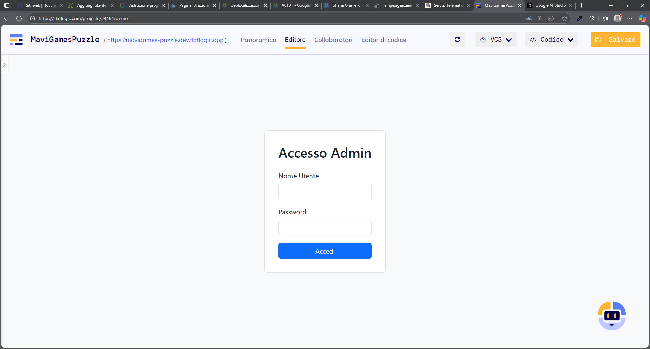The image size is (650, 349).
Task: Expand the left sidebar chevron
Action: point(5,65)
